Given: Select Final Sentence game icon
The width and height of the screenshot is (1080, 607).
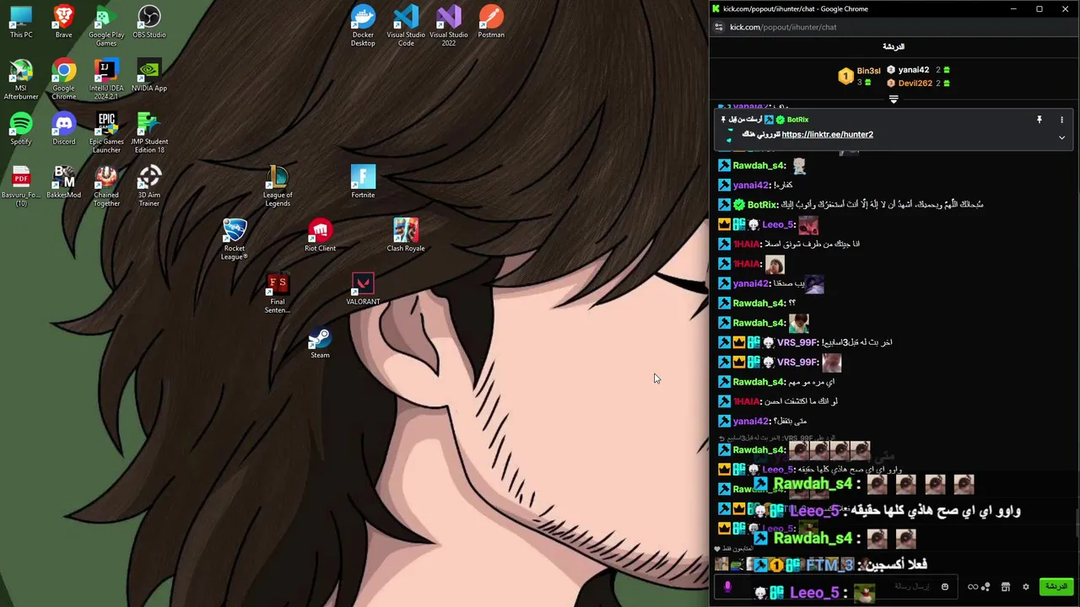Looking at the screenshot, I should pos(278,293).
